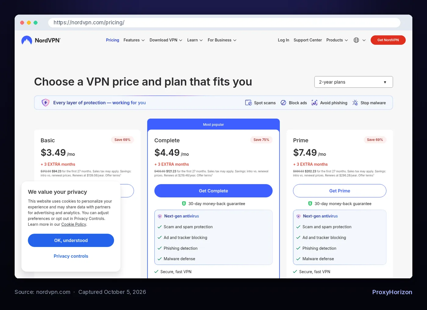
Task: Click checkmark beside Complete Secure, fast VPN
Action: (156, 272)
